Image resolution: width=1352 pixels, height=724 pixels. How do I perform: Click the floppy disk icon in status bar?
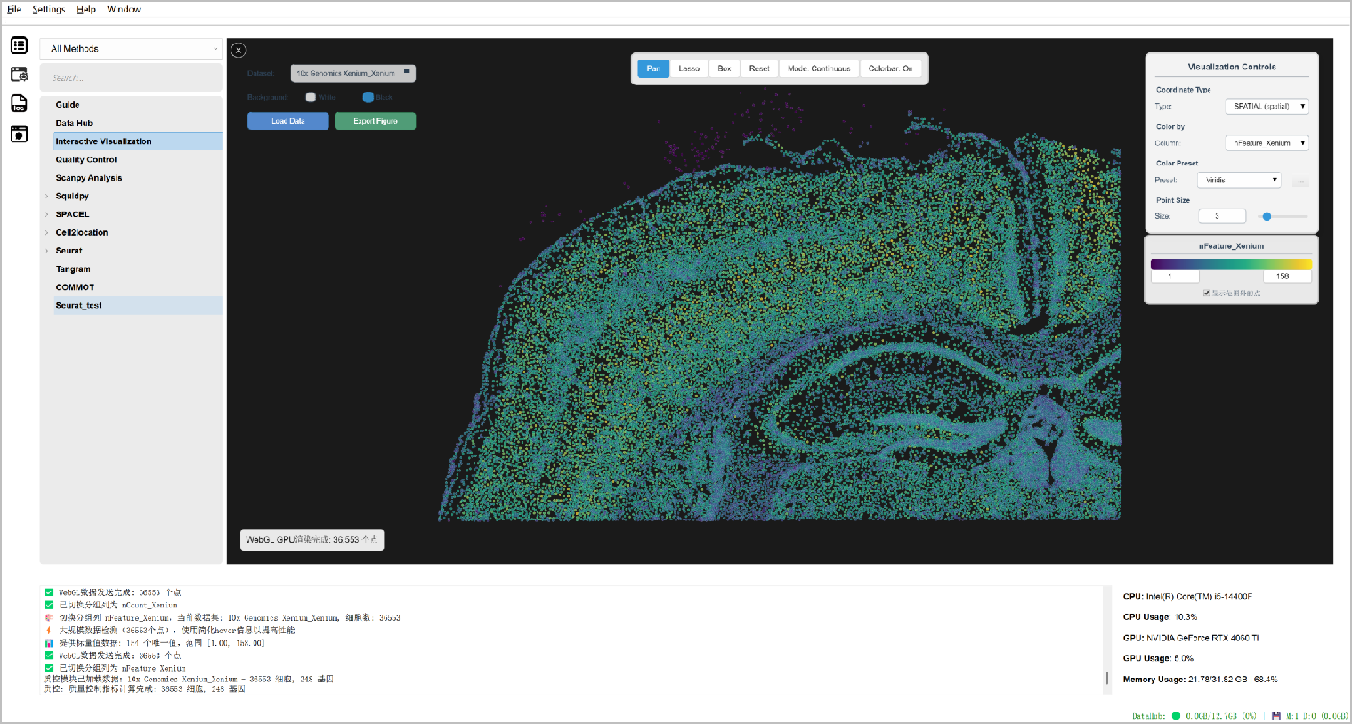[x=1275, y=715]
